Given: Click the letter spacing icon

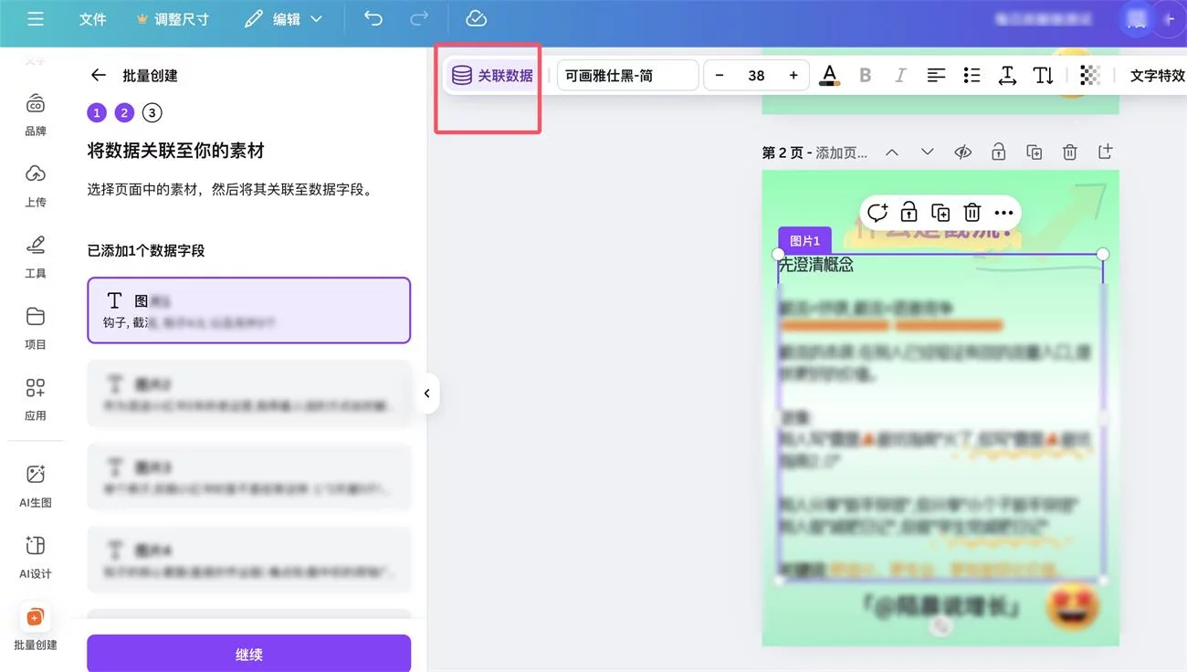Looking at the screenshot, I should click(1007, 75).
